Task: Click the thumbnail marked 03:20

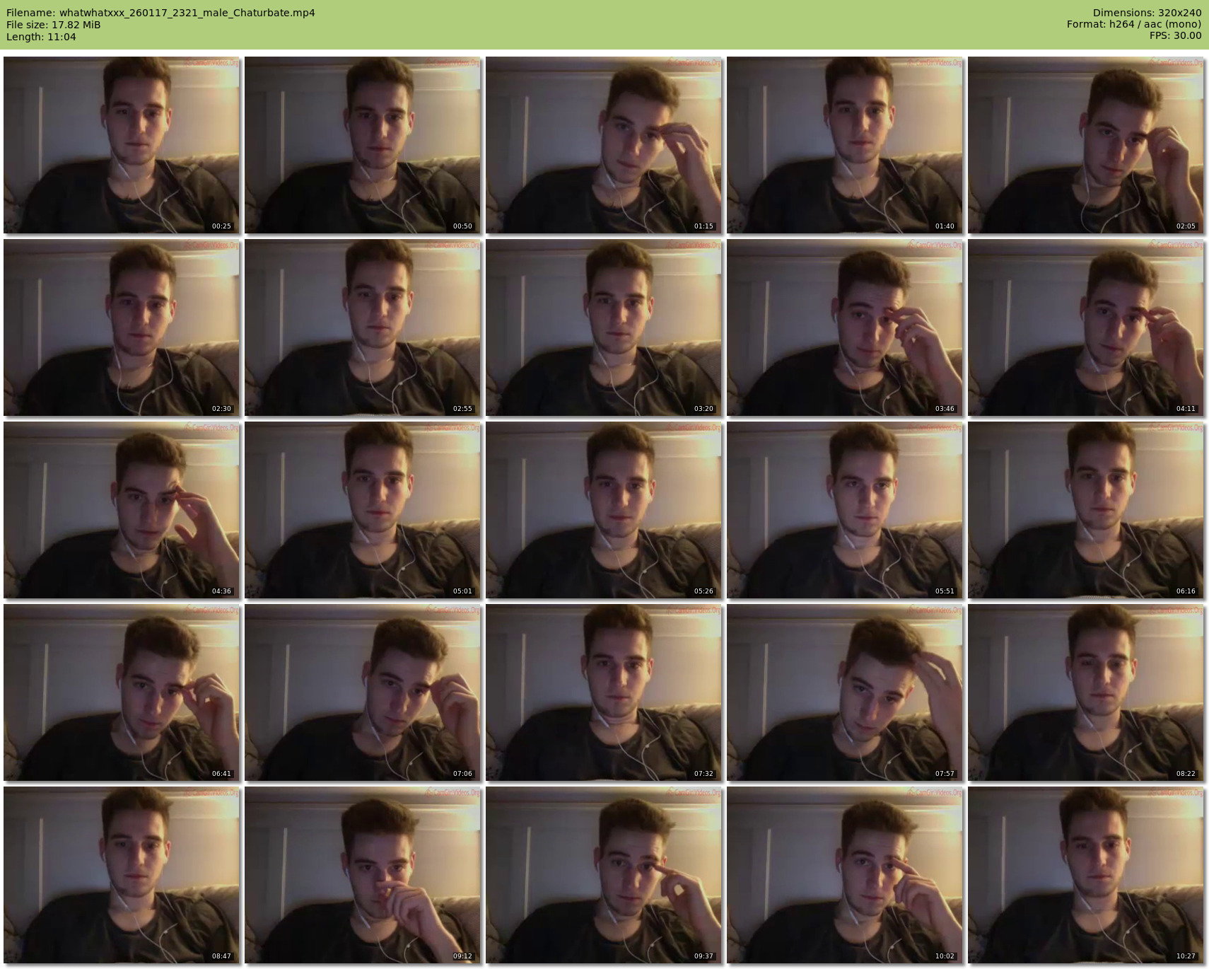Action: (603, 327)
